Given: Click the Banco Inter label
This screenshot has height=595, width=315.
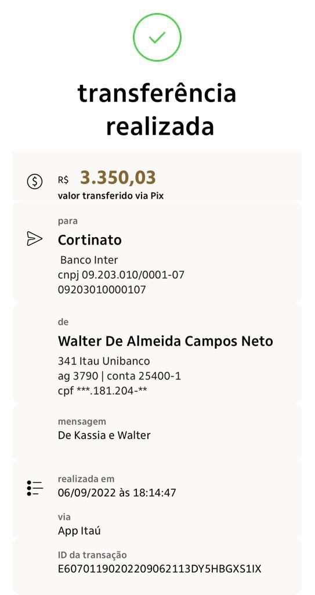Looking at the screenshot, I should 89,260.
